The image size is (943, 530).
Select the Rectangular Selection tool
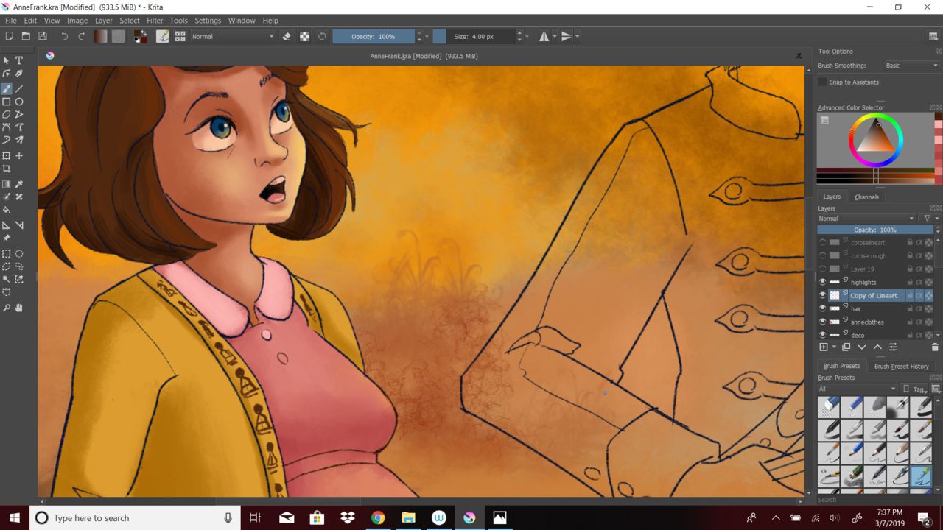click(x=7, y=253)
